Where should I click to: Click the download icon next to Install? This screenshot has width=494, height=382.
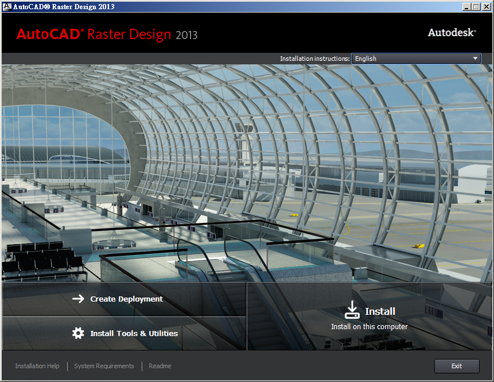352,310
